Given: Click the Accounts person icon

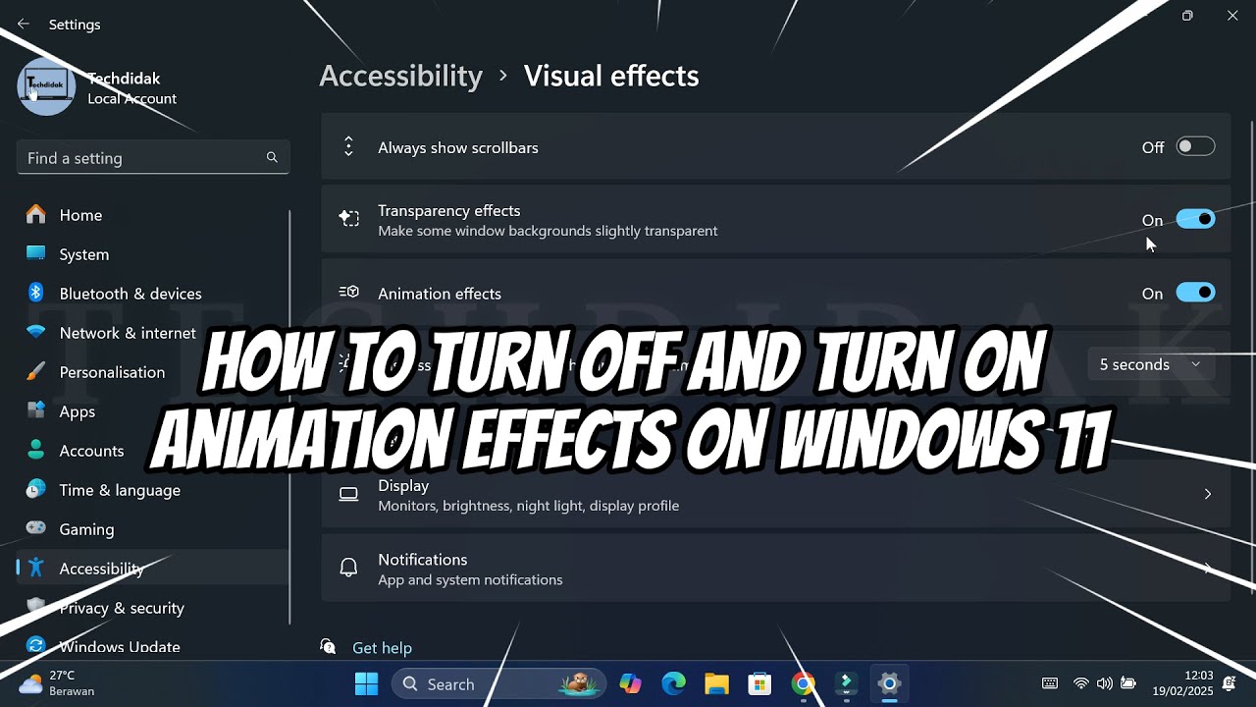Looking at the screenshot, I should tap(36, 450).
